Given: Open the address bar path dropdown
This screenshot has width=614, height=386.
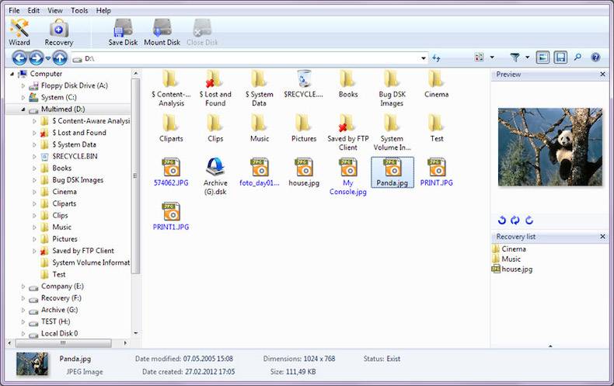Looking at the screenshot, I should (423, 57).
